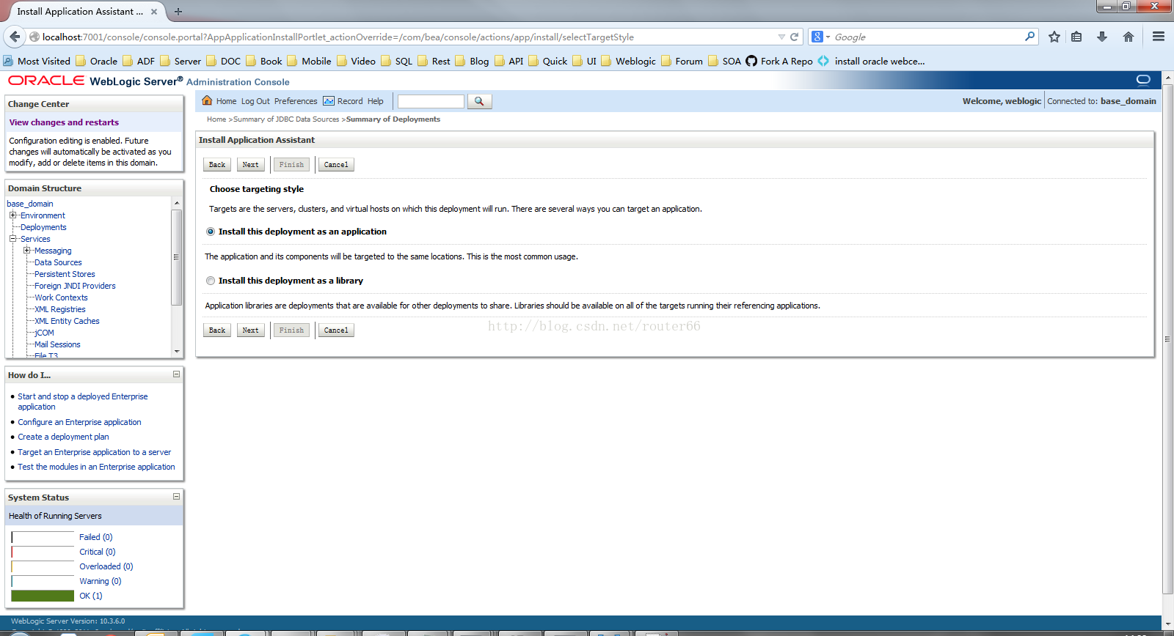The image size is (1174, 636).
Task: Open the Oracle bookmarks folder
Action: click(96, 61)
